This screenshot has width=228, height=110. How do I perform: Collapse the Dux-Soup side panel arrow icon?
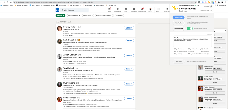pos(225,31)
